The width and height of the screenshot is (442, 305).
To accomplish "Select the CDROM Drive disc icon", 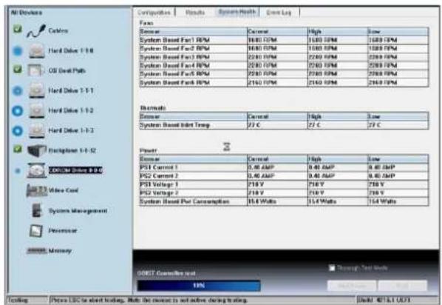I will click(37, 170).
